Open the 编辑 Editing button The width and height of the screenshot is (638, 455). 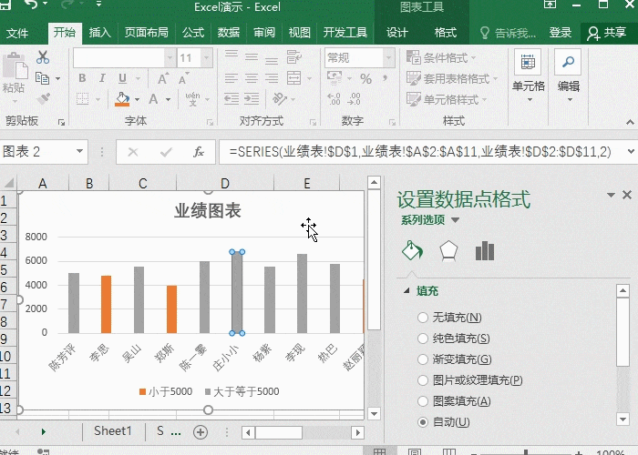tap(569, 76)
